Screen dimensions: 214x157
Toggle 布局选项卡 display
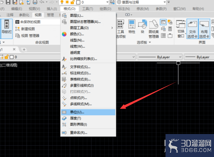point(204,29)
